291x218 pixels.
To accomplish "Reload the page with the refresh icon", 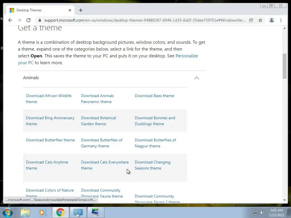I will [x=28, y=20].
